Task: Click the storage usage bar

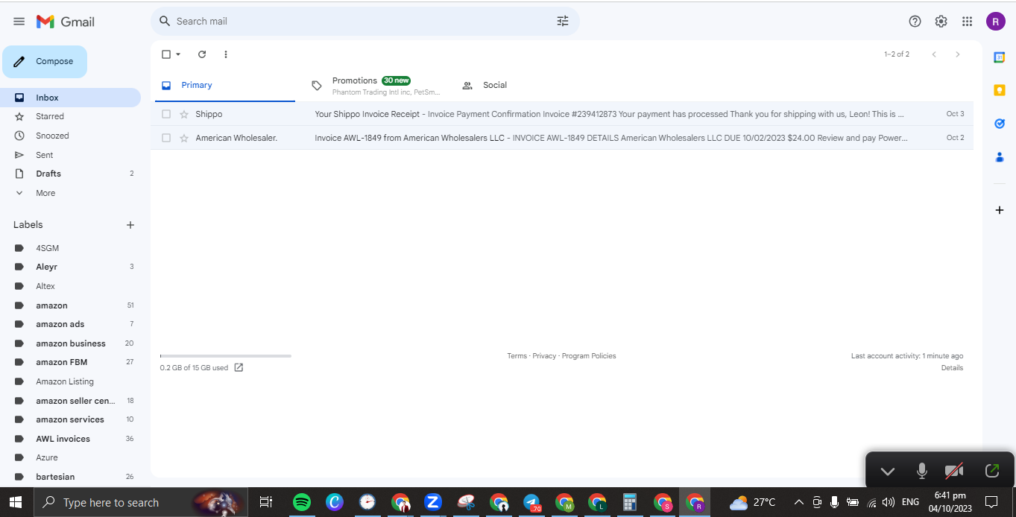Action: point(225,356)
